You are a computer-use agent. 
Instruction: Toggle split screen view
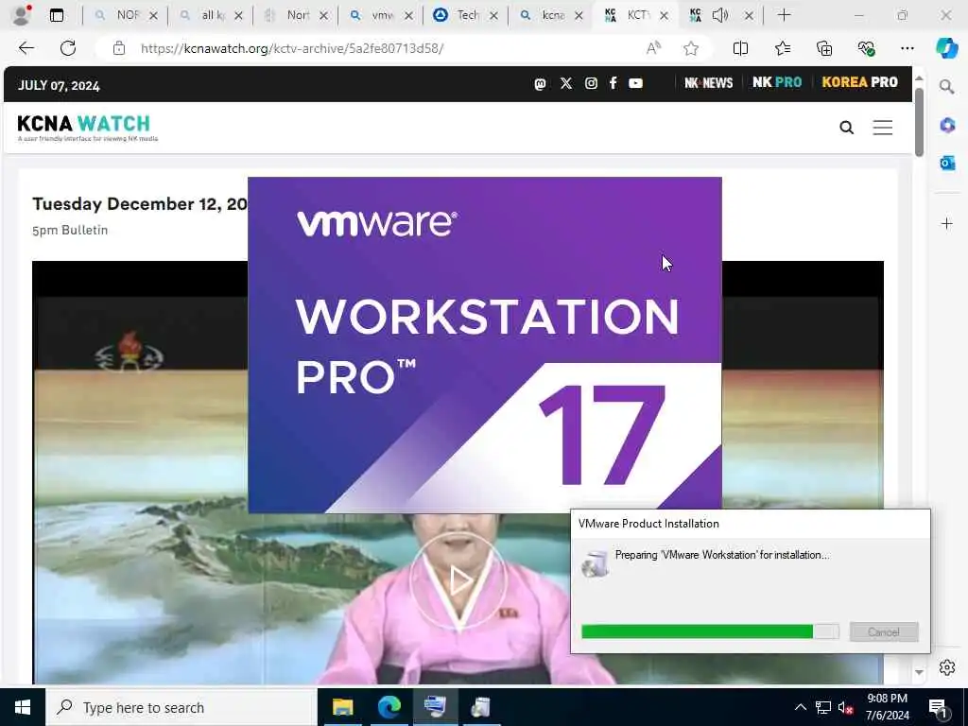tap(740, 48)
